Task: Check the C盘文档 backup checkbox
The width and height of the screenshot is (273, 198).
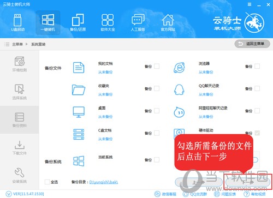Action: click(157, 133)
